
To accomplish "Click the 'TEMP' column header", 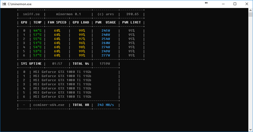I will pos(37,22).
